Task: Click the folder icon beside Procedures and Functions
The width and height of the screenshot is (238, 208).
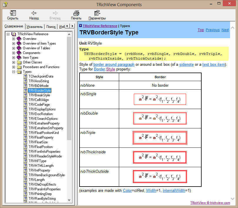Action: pos(19,67)
